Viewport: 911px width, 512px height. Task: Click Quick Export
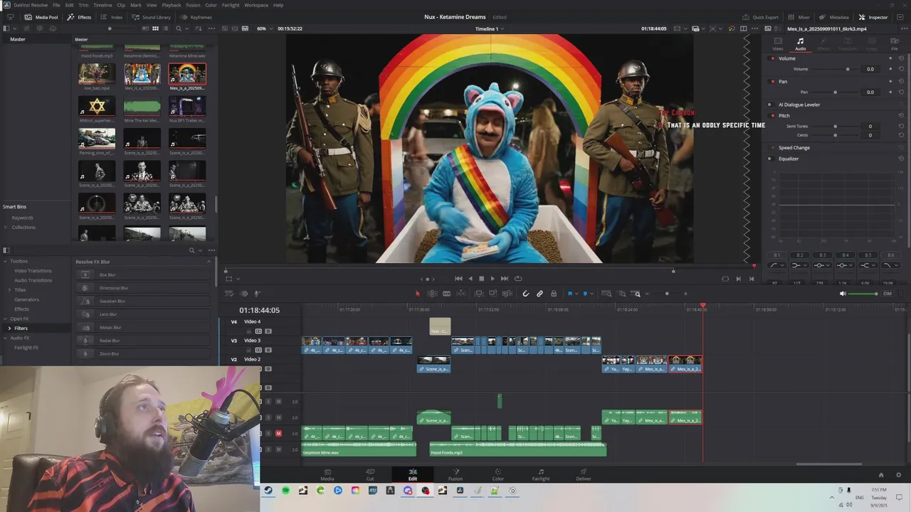[x=761, y=17]
